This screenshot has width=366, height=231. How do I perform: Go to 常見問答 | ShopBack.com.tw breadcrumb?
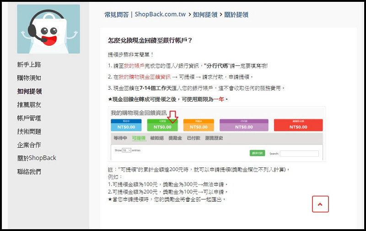click(x=145, y=15)
